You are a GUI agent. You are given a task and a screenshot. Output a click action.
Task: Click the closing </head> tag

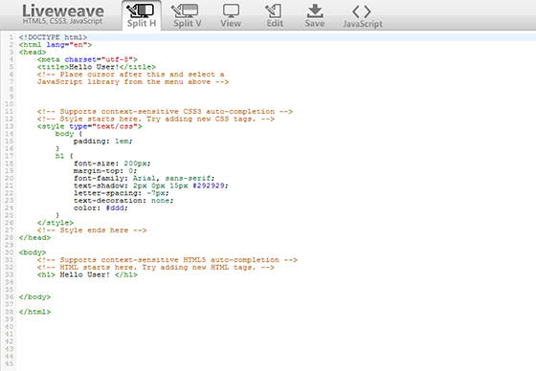point(34,238)
